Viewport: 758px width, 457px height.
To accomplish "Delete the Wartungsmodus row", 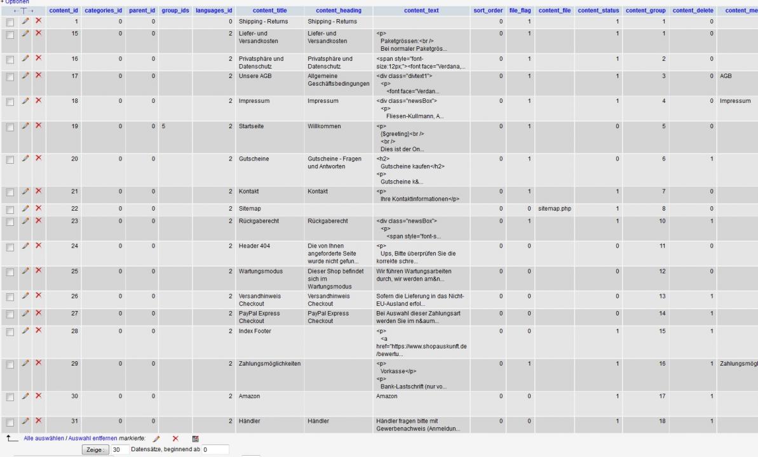I will pos(38,271).
